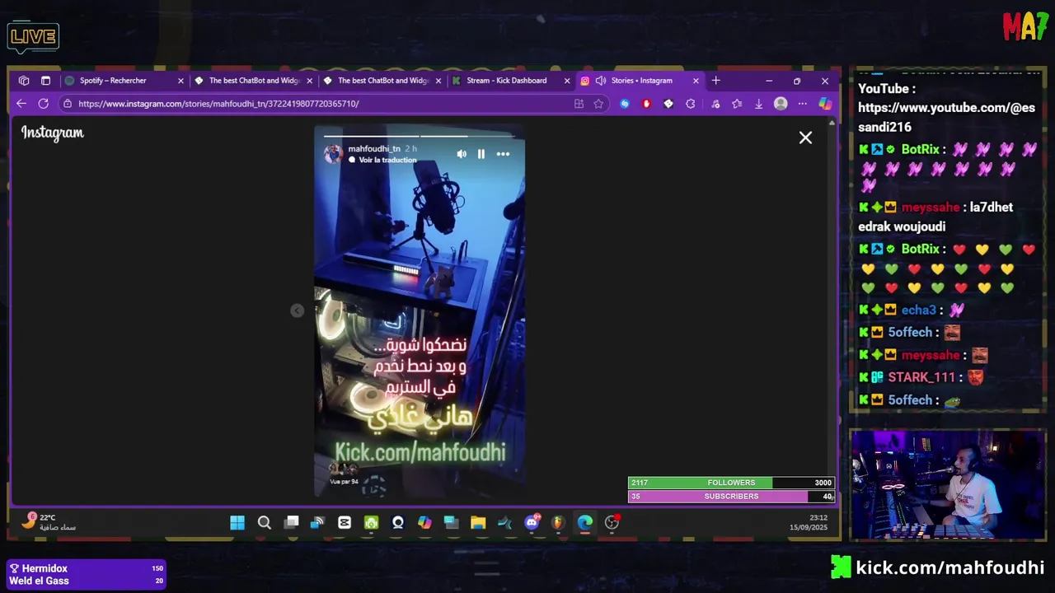Click the FOLLOWERS goal progress bar

point(731,483)
